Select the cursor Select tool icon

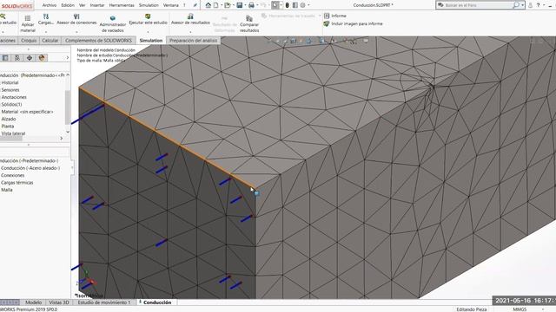[x=275, y=5]
